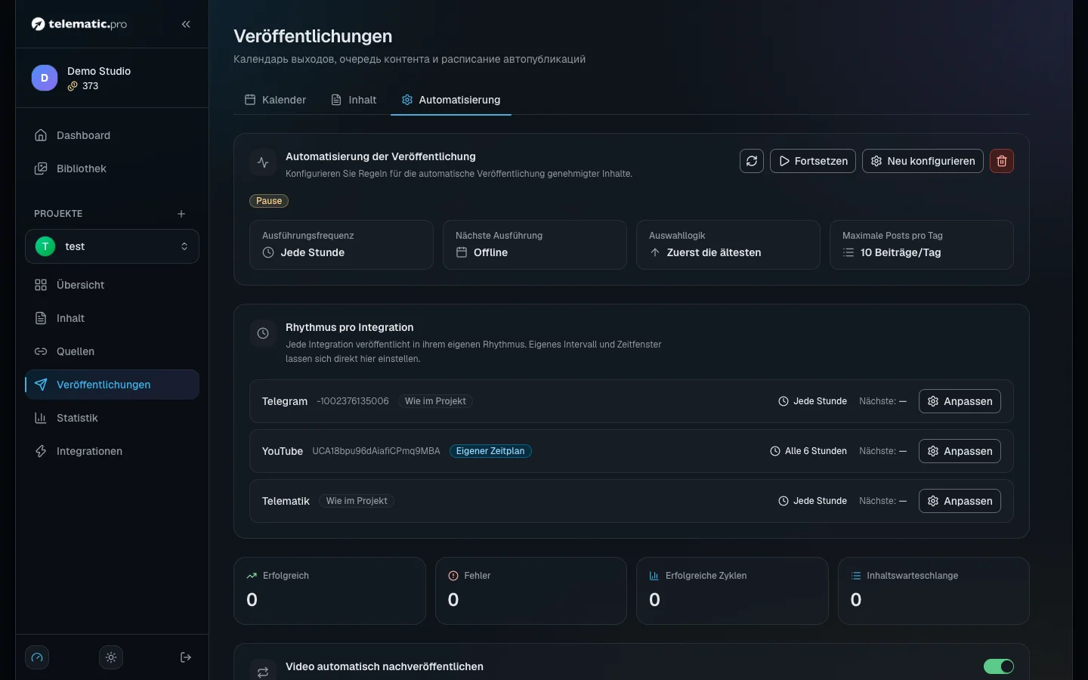Click the activity pulse icon beside Automatisierung heading
Screen dimensions: 1088x680
[263, 162]
